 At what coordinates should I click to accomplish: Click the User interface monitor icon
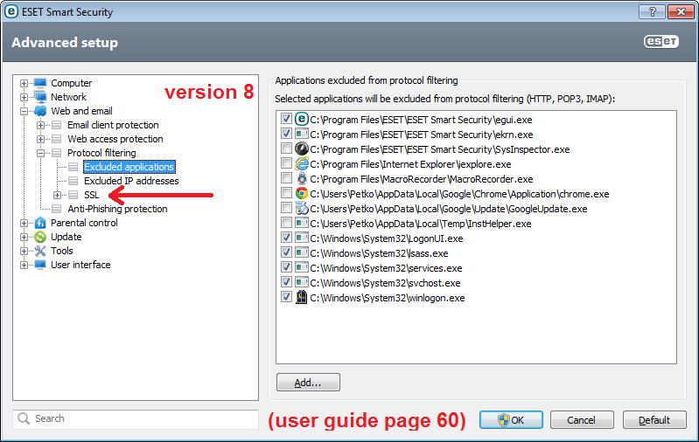point(40,265)
